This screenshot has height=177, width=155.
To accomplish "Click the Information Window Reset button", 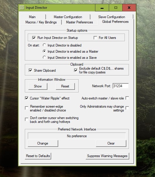I will pos(65,86).
